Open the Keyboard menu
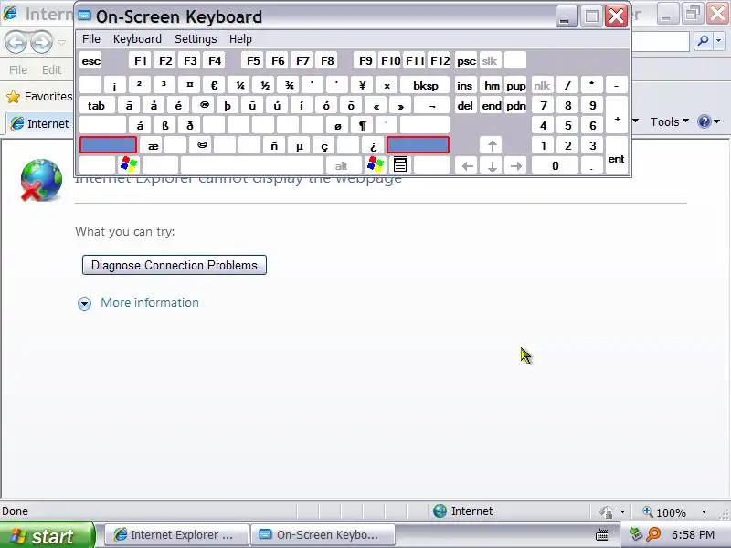The height and width of the screenshot is (548, 731). pos(137,38)
